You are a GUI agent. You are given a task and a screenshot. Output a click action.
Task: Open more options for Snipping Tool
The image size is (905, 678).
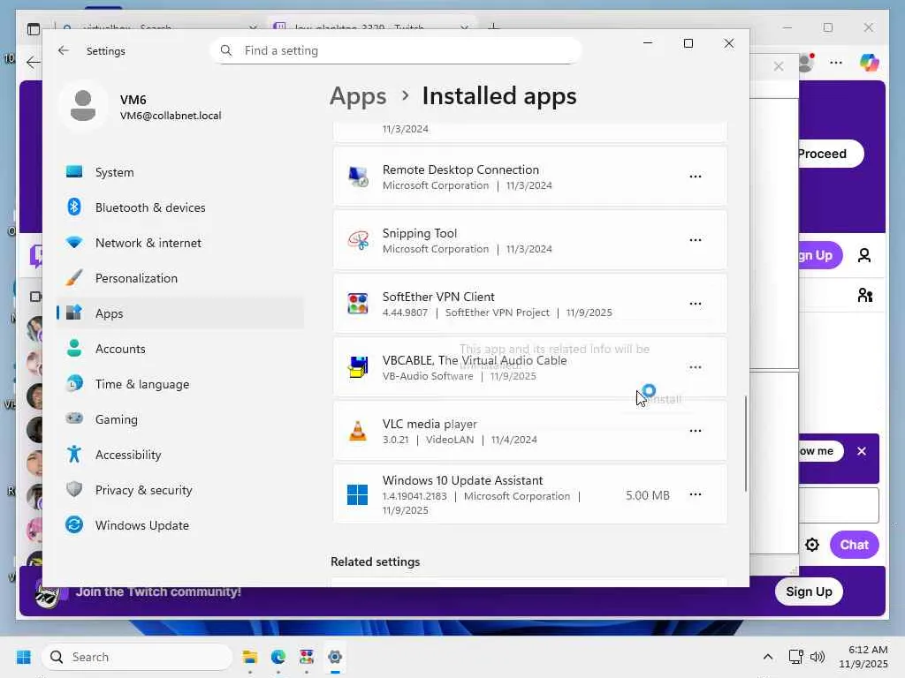pos(695,240)
